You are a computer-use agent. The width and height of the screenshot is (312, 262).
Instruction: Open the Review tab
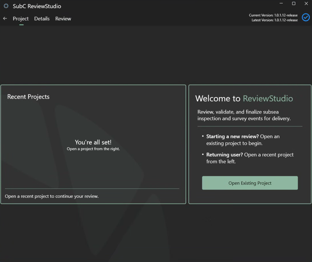[63, 19]
